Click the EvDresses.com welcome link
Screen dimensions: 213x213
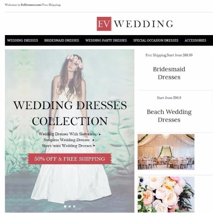[x=31, y=5]
